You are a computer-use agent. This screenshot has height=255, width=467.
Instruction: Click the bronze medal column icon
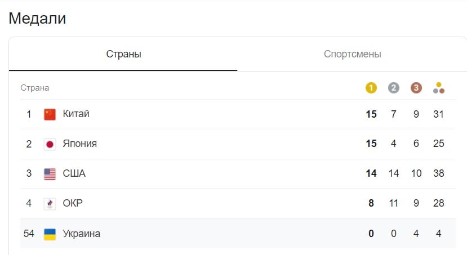coord(416,88)
